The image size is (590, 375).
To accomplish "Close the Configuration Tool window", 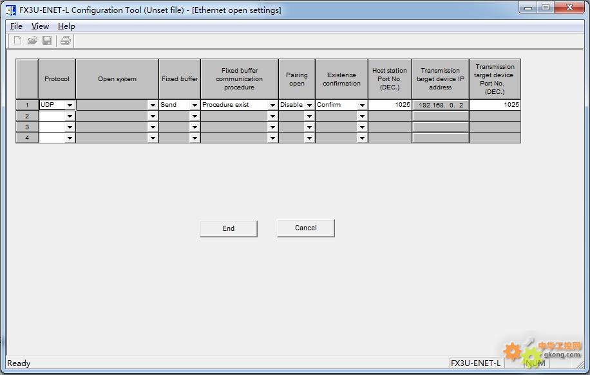I will (569, 8).
